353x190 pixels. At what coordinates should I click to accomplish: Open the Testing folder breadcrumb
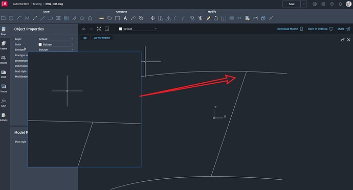(37, 4)
